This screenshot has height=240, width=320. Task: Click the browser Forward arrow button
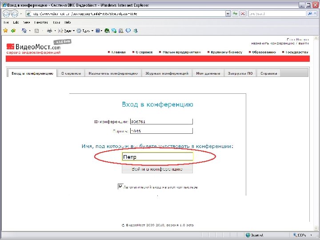click(x=15, y=14)
